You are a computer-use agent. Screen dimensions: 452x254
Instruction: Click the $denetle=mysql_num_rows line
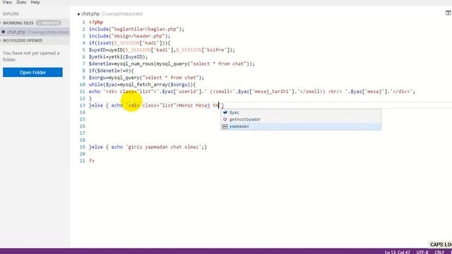click(x=172, y=64)
